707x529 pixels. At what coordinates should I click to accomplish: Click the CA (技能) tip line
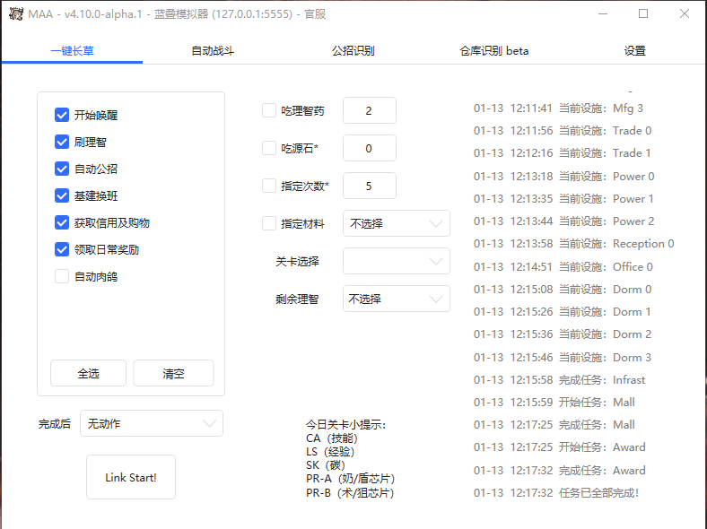(x=331, y=438)
